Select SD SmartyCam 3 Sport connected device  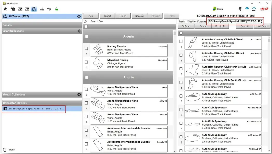tap(42, 109)
